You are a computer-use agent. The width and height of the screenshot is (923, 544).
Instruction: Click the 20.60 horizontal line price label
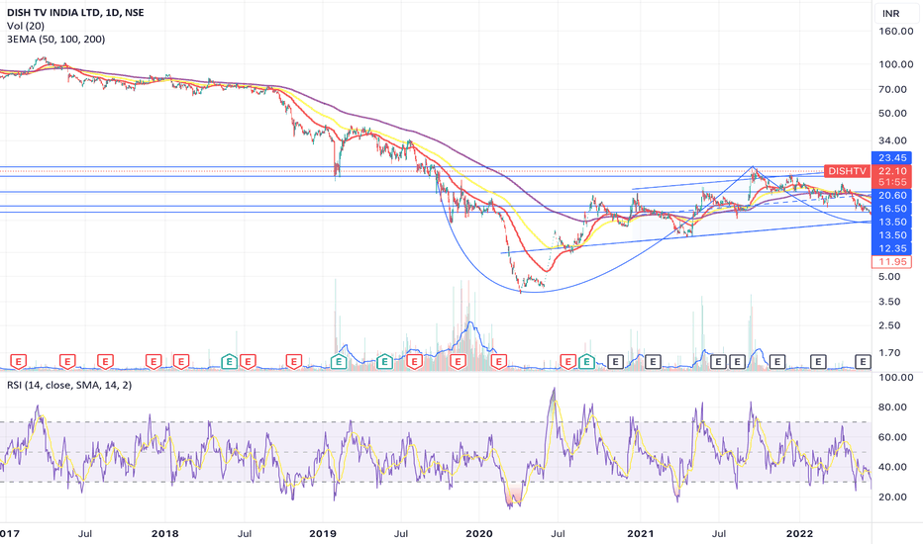[x=891, y=195]
